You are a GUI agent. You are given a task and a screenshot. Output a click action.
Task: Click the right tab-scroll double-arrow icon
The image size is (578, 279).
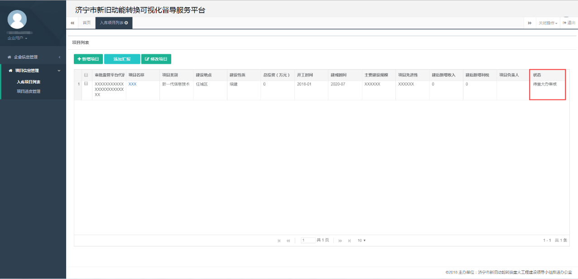tap(530, 23)
